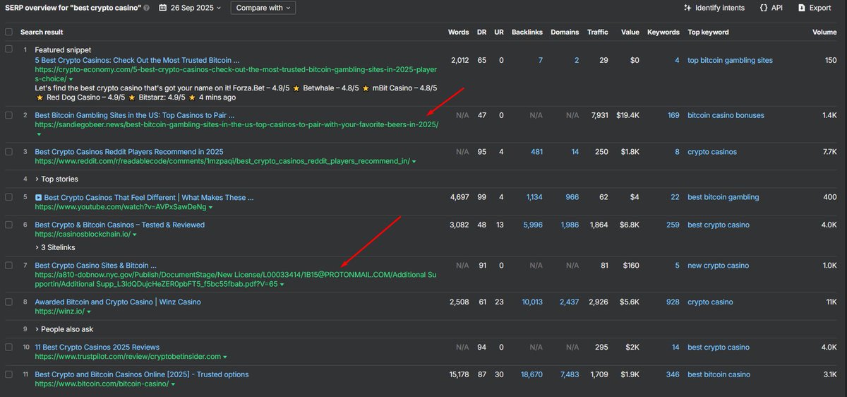The image size is (847, 397).
Task: Open Best Crypto Casinos Reddit Players Recommend title
Action: (x=128, y=152)
